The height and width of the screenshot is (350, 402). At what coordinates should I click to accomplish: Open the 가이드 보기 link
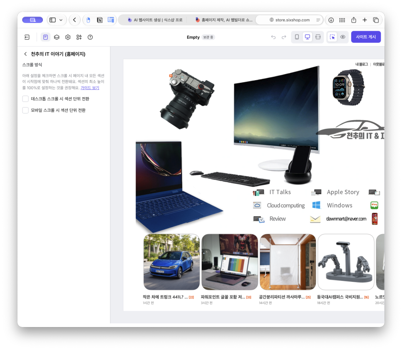(x=90, y=88)
